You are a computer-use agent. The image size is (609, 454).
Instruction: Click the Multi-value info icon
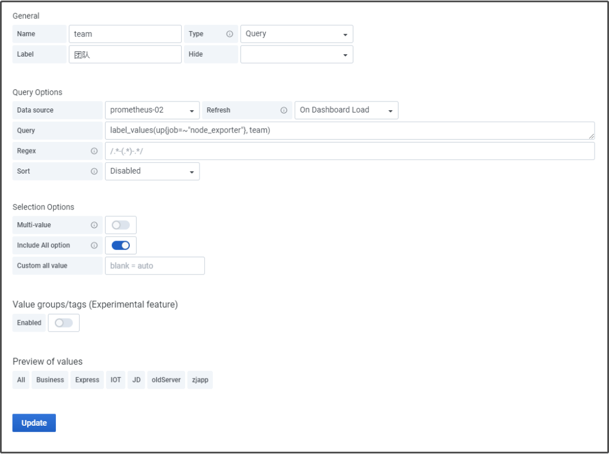94,225
